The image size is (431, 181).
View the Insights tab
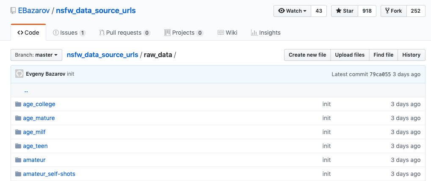tap(265, 33)
